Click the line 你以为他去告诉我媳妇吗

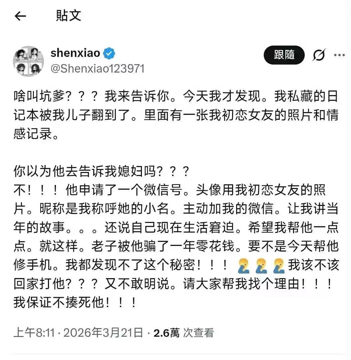click(x=101, y=171)
